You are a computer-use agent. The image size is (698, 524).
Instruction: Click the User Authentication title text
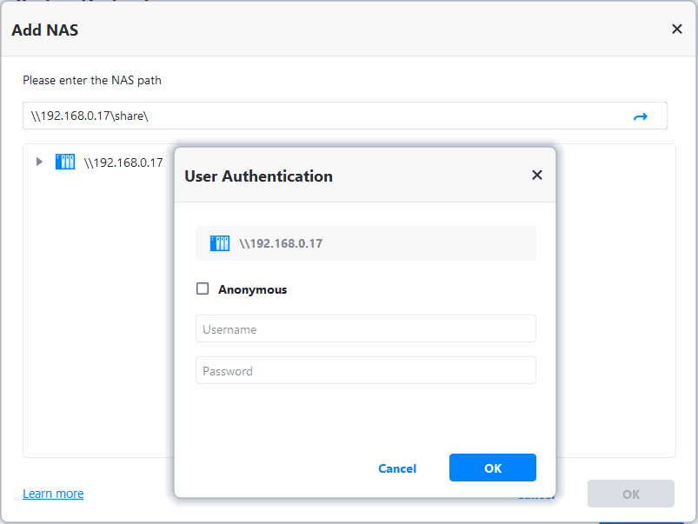pos(258,176)
